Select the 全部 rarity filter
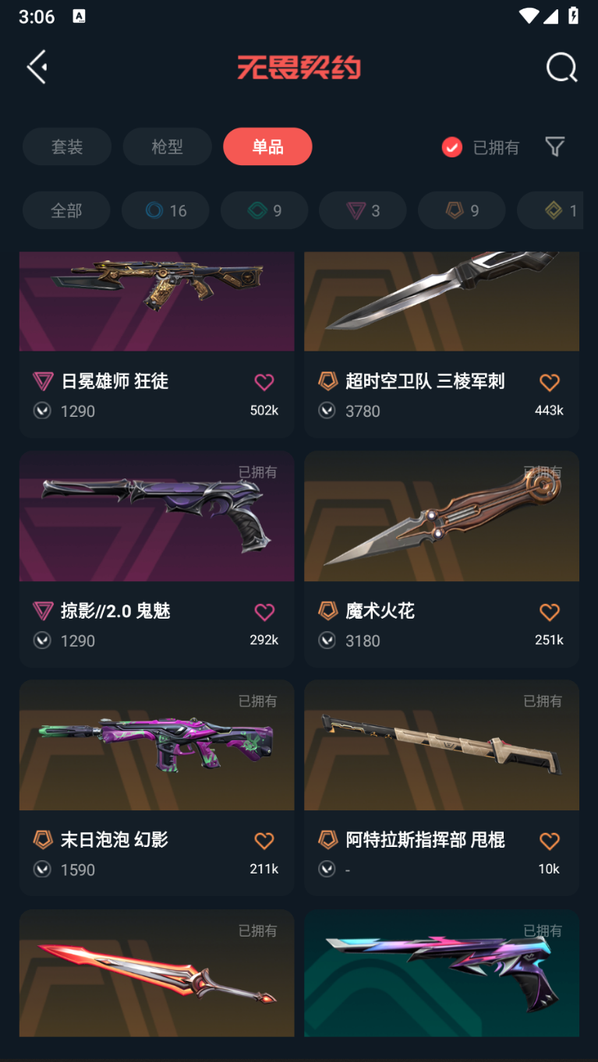 pyautogui.click(x=66, y=210)
